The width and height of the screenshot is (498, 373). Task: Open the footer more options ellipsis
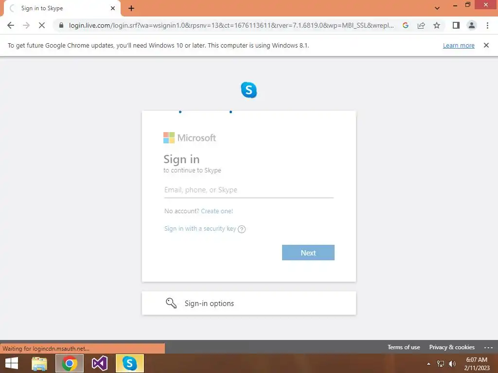click(488, 348)
